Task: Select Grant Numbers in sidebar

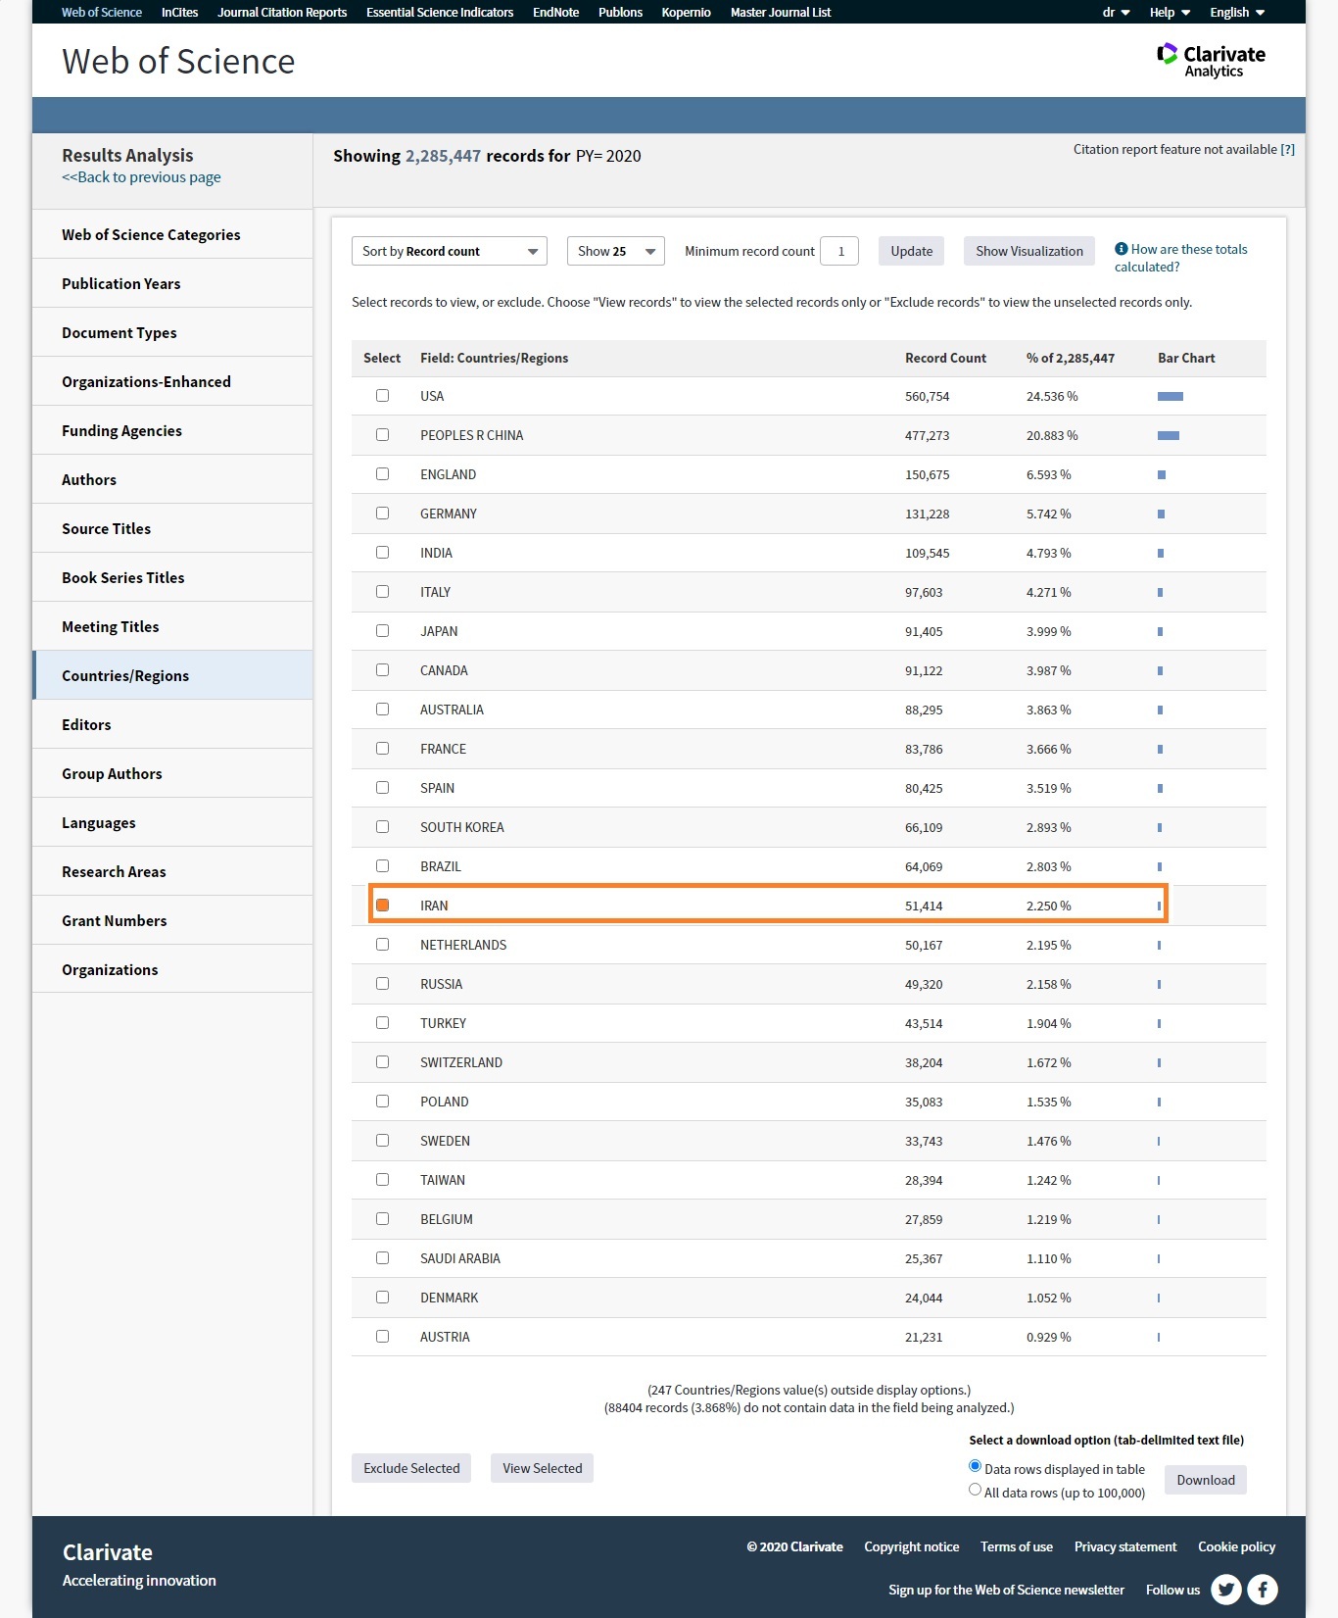Action: tap(172, 920)
